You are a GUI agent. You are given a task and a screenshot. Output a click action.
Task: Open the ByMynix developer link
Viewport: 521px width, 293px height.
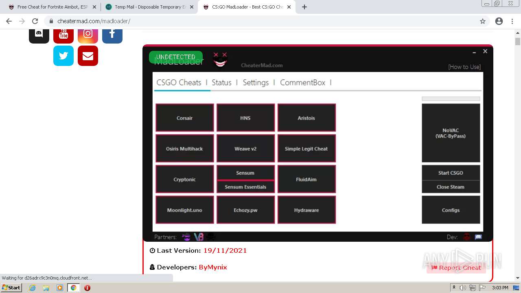(x=213, y=267)
